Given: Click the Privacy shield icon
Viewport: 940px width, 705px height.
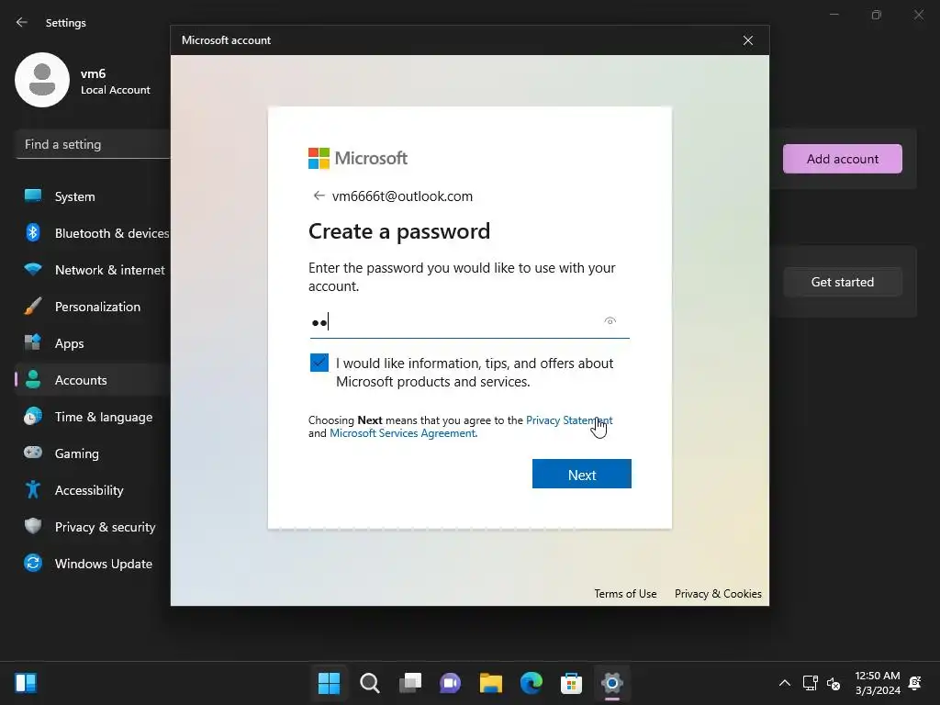Looking at the screenshot, I should pyautogui.click(x=33, y=526).
